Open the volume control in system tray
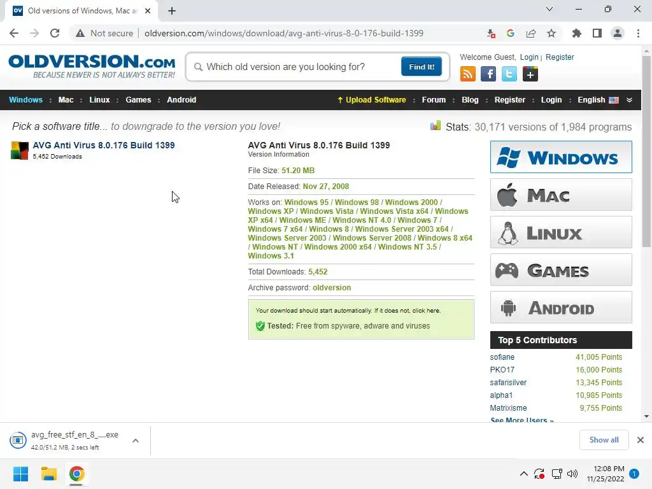The width and height of the screenshot is (652, 489). pos(572,474)
